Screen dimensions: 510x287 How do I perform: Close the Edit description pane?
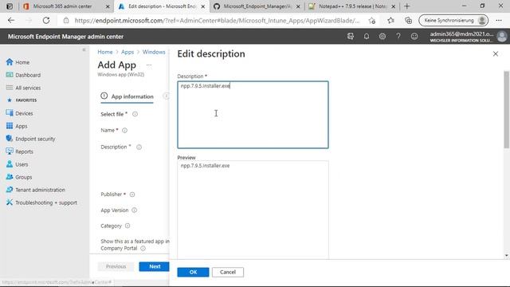pyautogui.click(x=496, y=53)
